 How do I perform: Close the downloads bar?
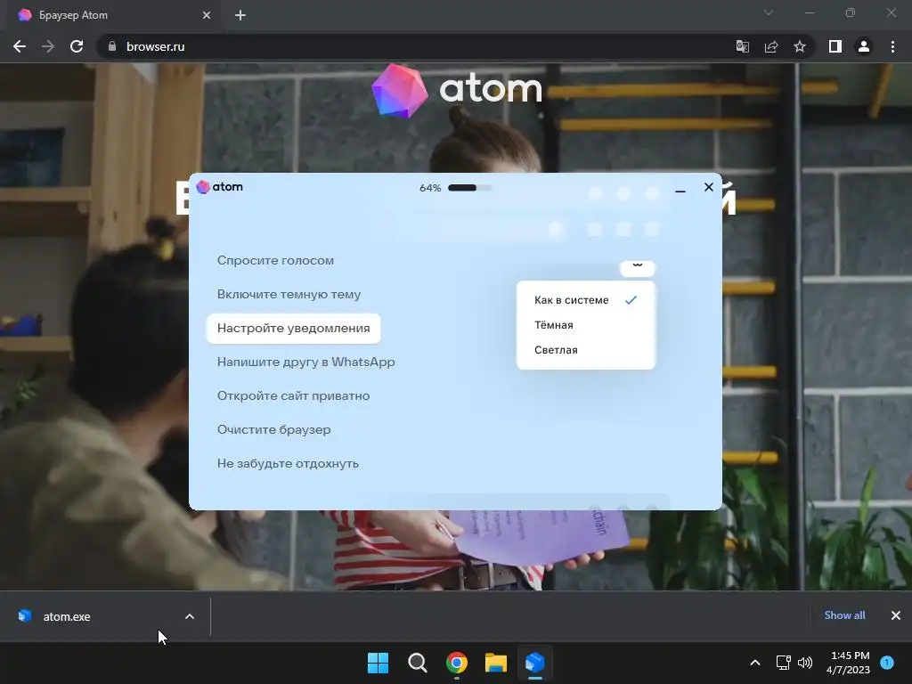click(x=896, y=615)
